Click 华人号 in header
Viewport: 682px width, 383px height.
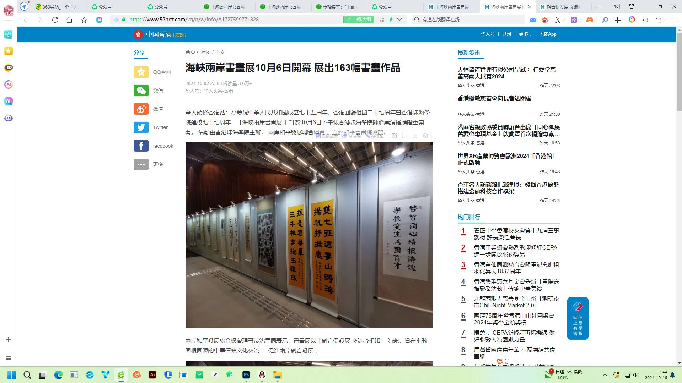[x=488, y=34]
